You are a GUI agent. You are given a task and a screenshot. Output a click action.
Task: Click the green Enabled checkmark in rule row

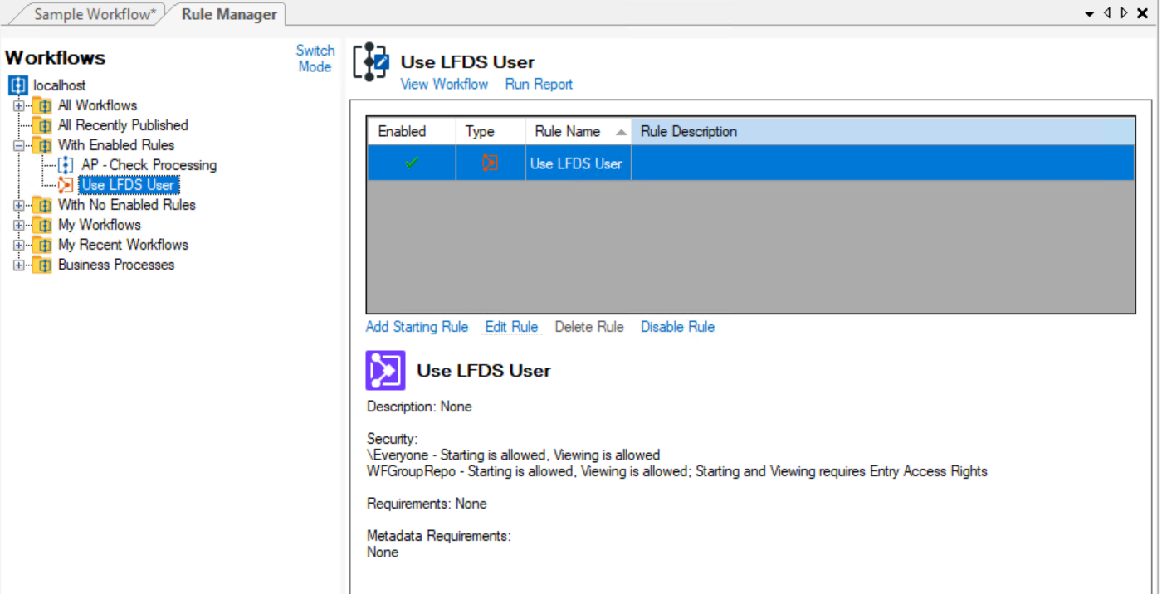click(x=412, y=163)
